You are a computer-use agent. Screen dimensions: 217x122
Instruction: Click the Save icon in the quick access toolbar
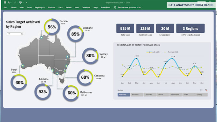5,2
